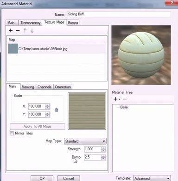The width and height of the screenshot is (178, 181).
Task: Click the 093bois.jpg map color thumbnail
Action: pos(13,48)
